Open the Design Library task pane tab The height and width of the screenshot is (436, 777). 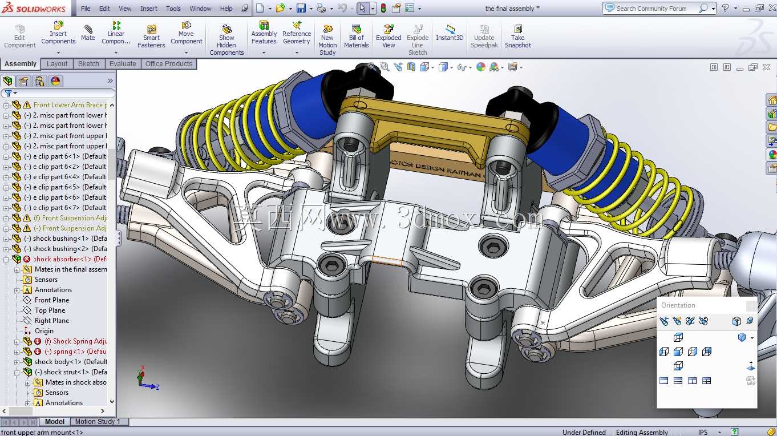coord(772,114)
